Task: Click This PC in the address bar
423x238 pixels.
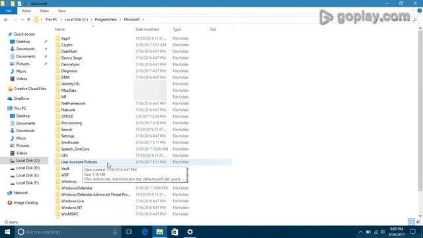Action: click(x=52, y=19)
